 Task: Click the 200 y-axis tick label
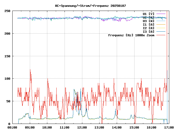pyautogui.click(x=7, y=34)
